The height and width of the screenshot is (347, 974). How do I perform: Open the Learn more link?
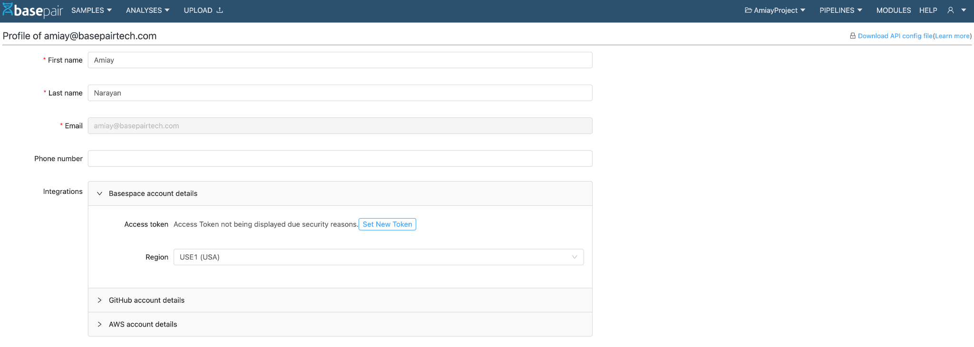952,36
